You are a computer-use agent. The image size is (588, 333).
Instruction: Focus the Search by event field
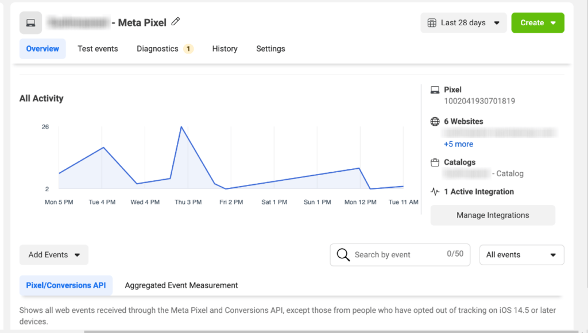pyautogui.click(x=400, y=255)
